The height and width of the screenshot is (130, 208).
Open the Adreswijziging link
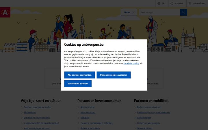pos(88,107)
